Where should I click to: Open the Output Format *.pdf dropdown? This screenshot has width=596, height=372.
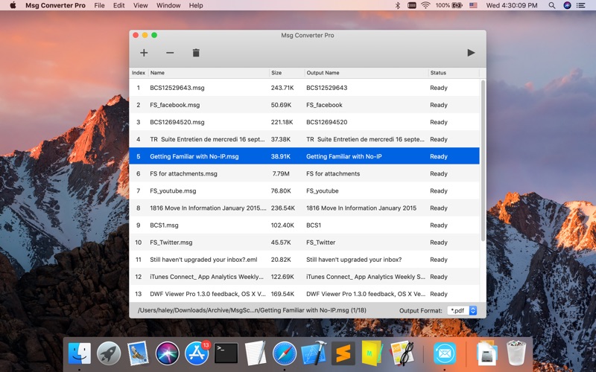462,310
